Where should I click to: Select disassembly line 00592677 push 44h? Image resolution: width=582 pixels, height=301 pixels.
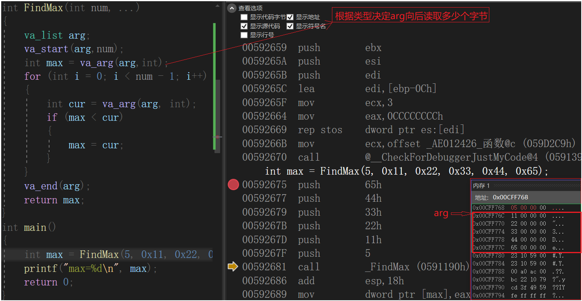tap(312, 198)
